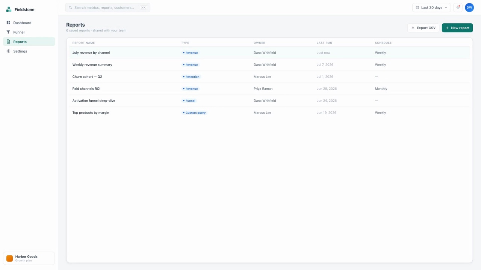Focus the Search metrics, reports, customers field

pos(107,7)
